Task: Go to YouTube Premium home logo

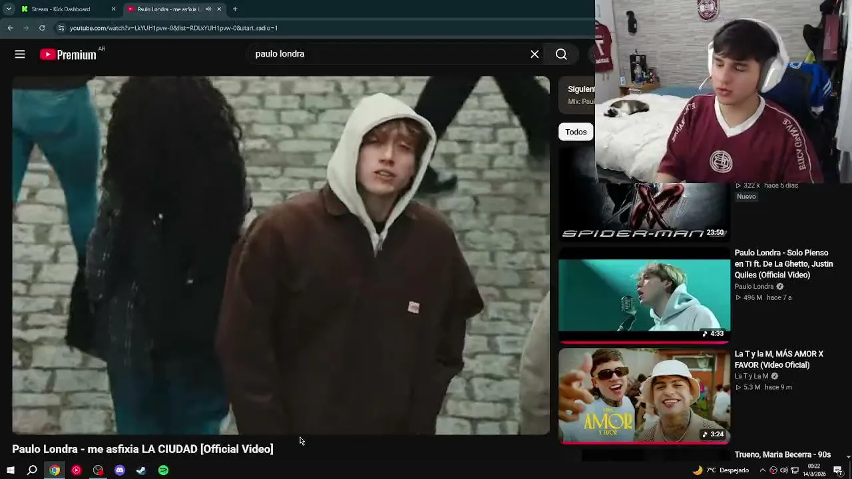Action: pyautogui.click(x=68, y=55)
